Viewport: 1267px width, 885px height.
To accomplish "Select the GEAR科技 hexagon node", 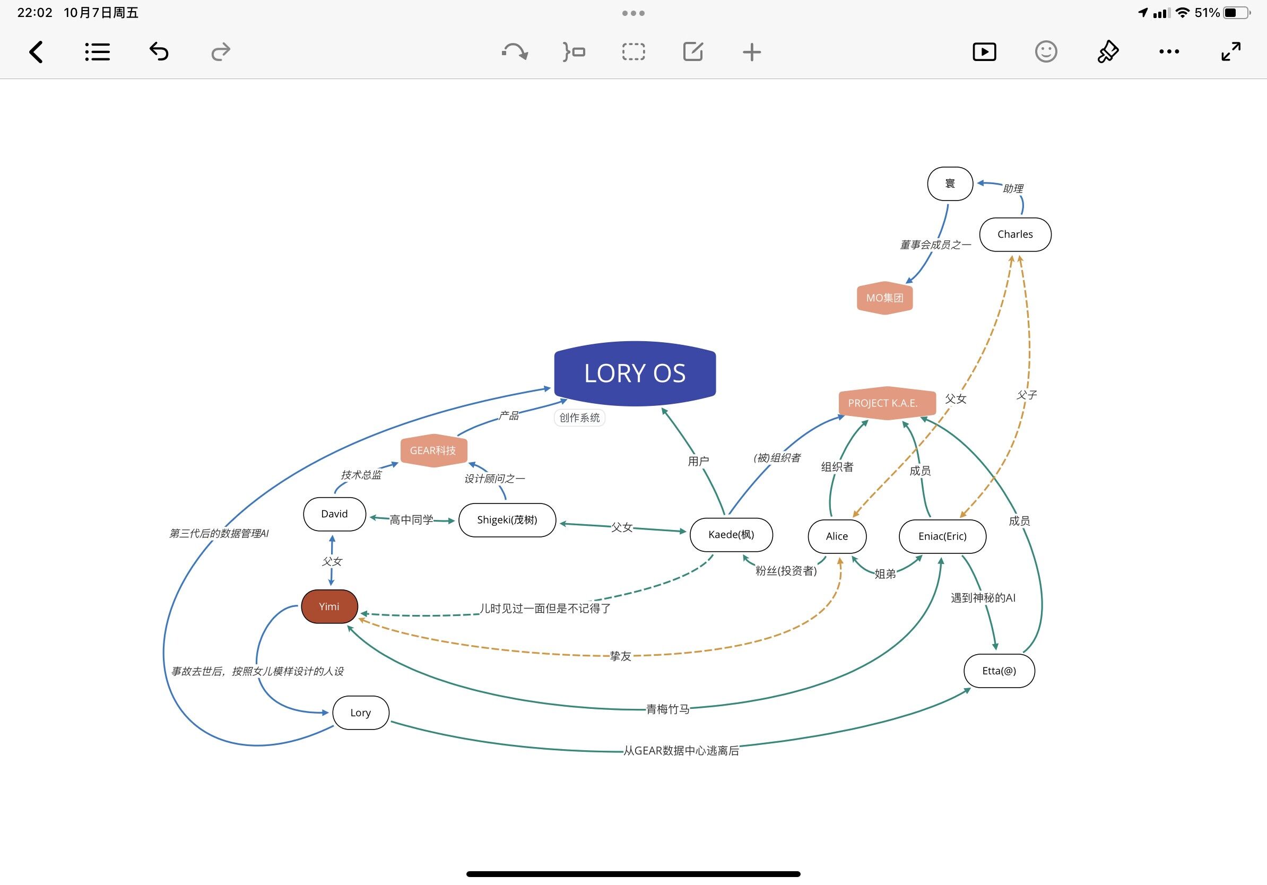I will pos(433,451).
